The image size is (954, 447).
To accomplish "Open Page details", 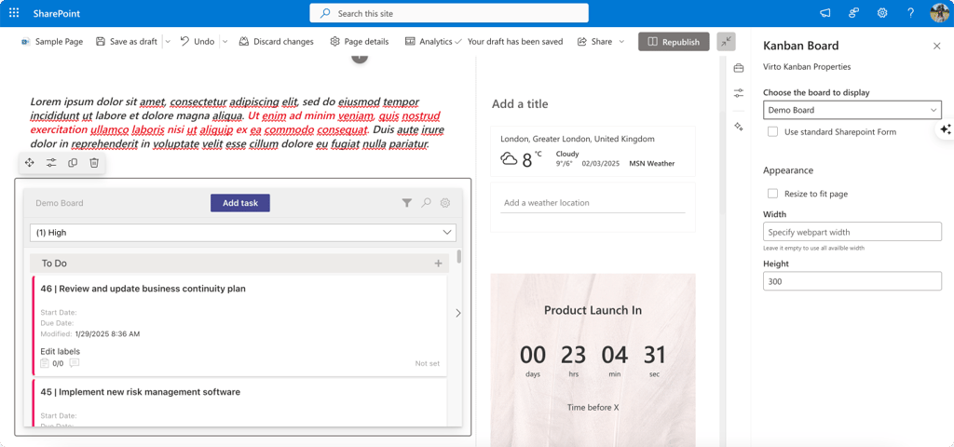I will pos(359,41).
